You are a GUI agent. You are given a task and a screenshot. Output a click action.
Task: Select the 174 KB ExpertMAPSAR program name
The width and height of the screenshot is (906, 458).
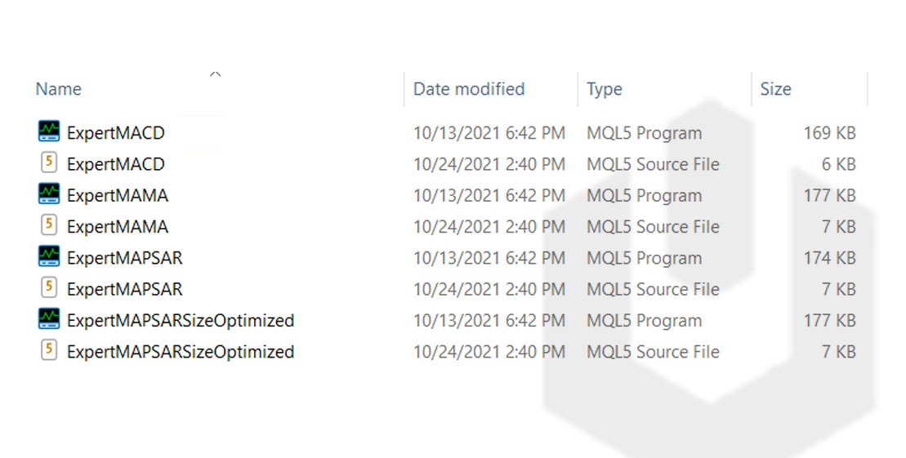(x=125, y=258)
